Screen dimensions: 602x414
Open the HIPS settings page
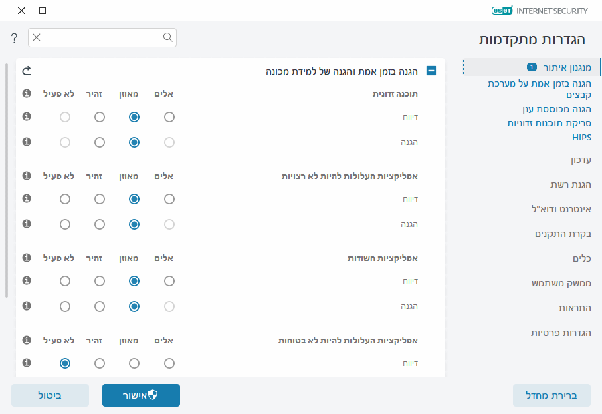582,136
